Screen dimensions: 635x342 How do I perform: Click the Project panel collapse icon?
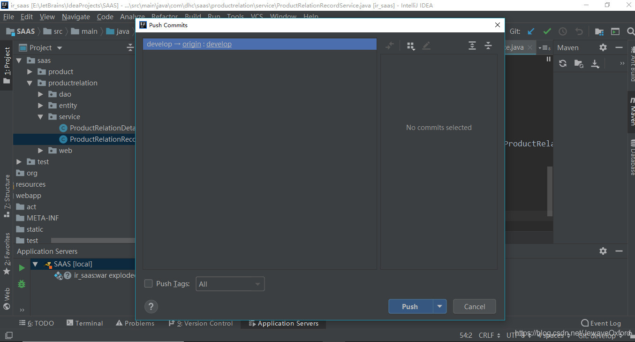(x=130, y=47)
